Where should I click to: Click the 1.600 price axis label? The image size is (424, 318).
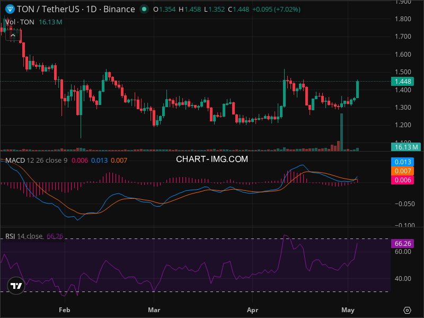click(x=403, y=55)
